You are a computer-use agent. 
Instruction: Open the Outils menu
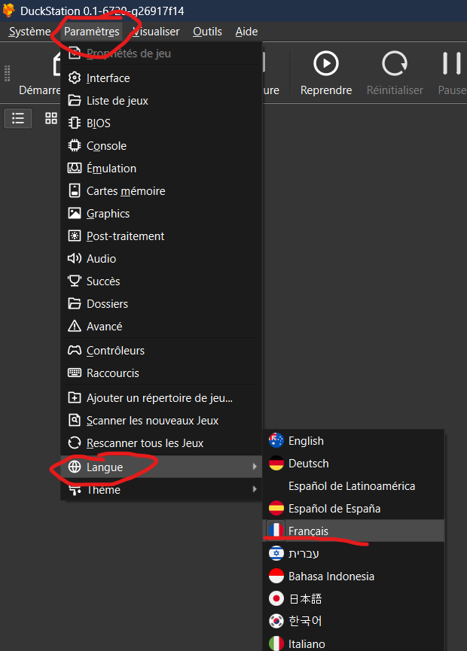pyautogui.click(x=207, y=32)
